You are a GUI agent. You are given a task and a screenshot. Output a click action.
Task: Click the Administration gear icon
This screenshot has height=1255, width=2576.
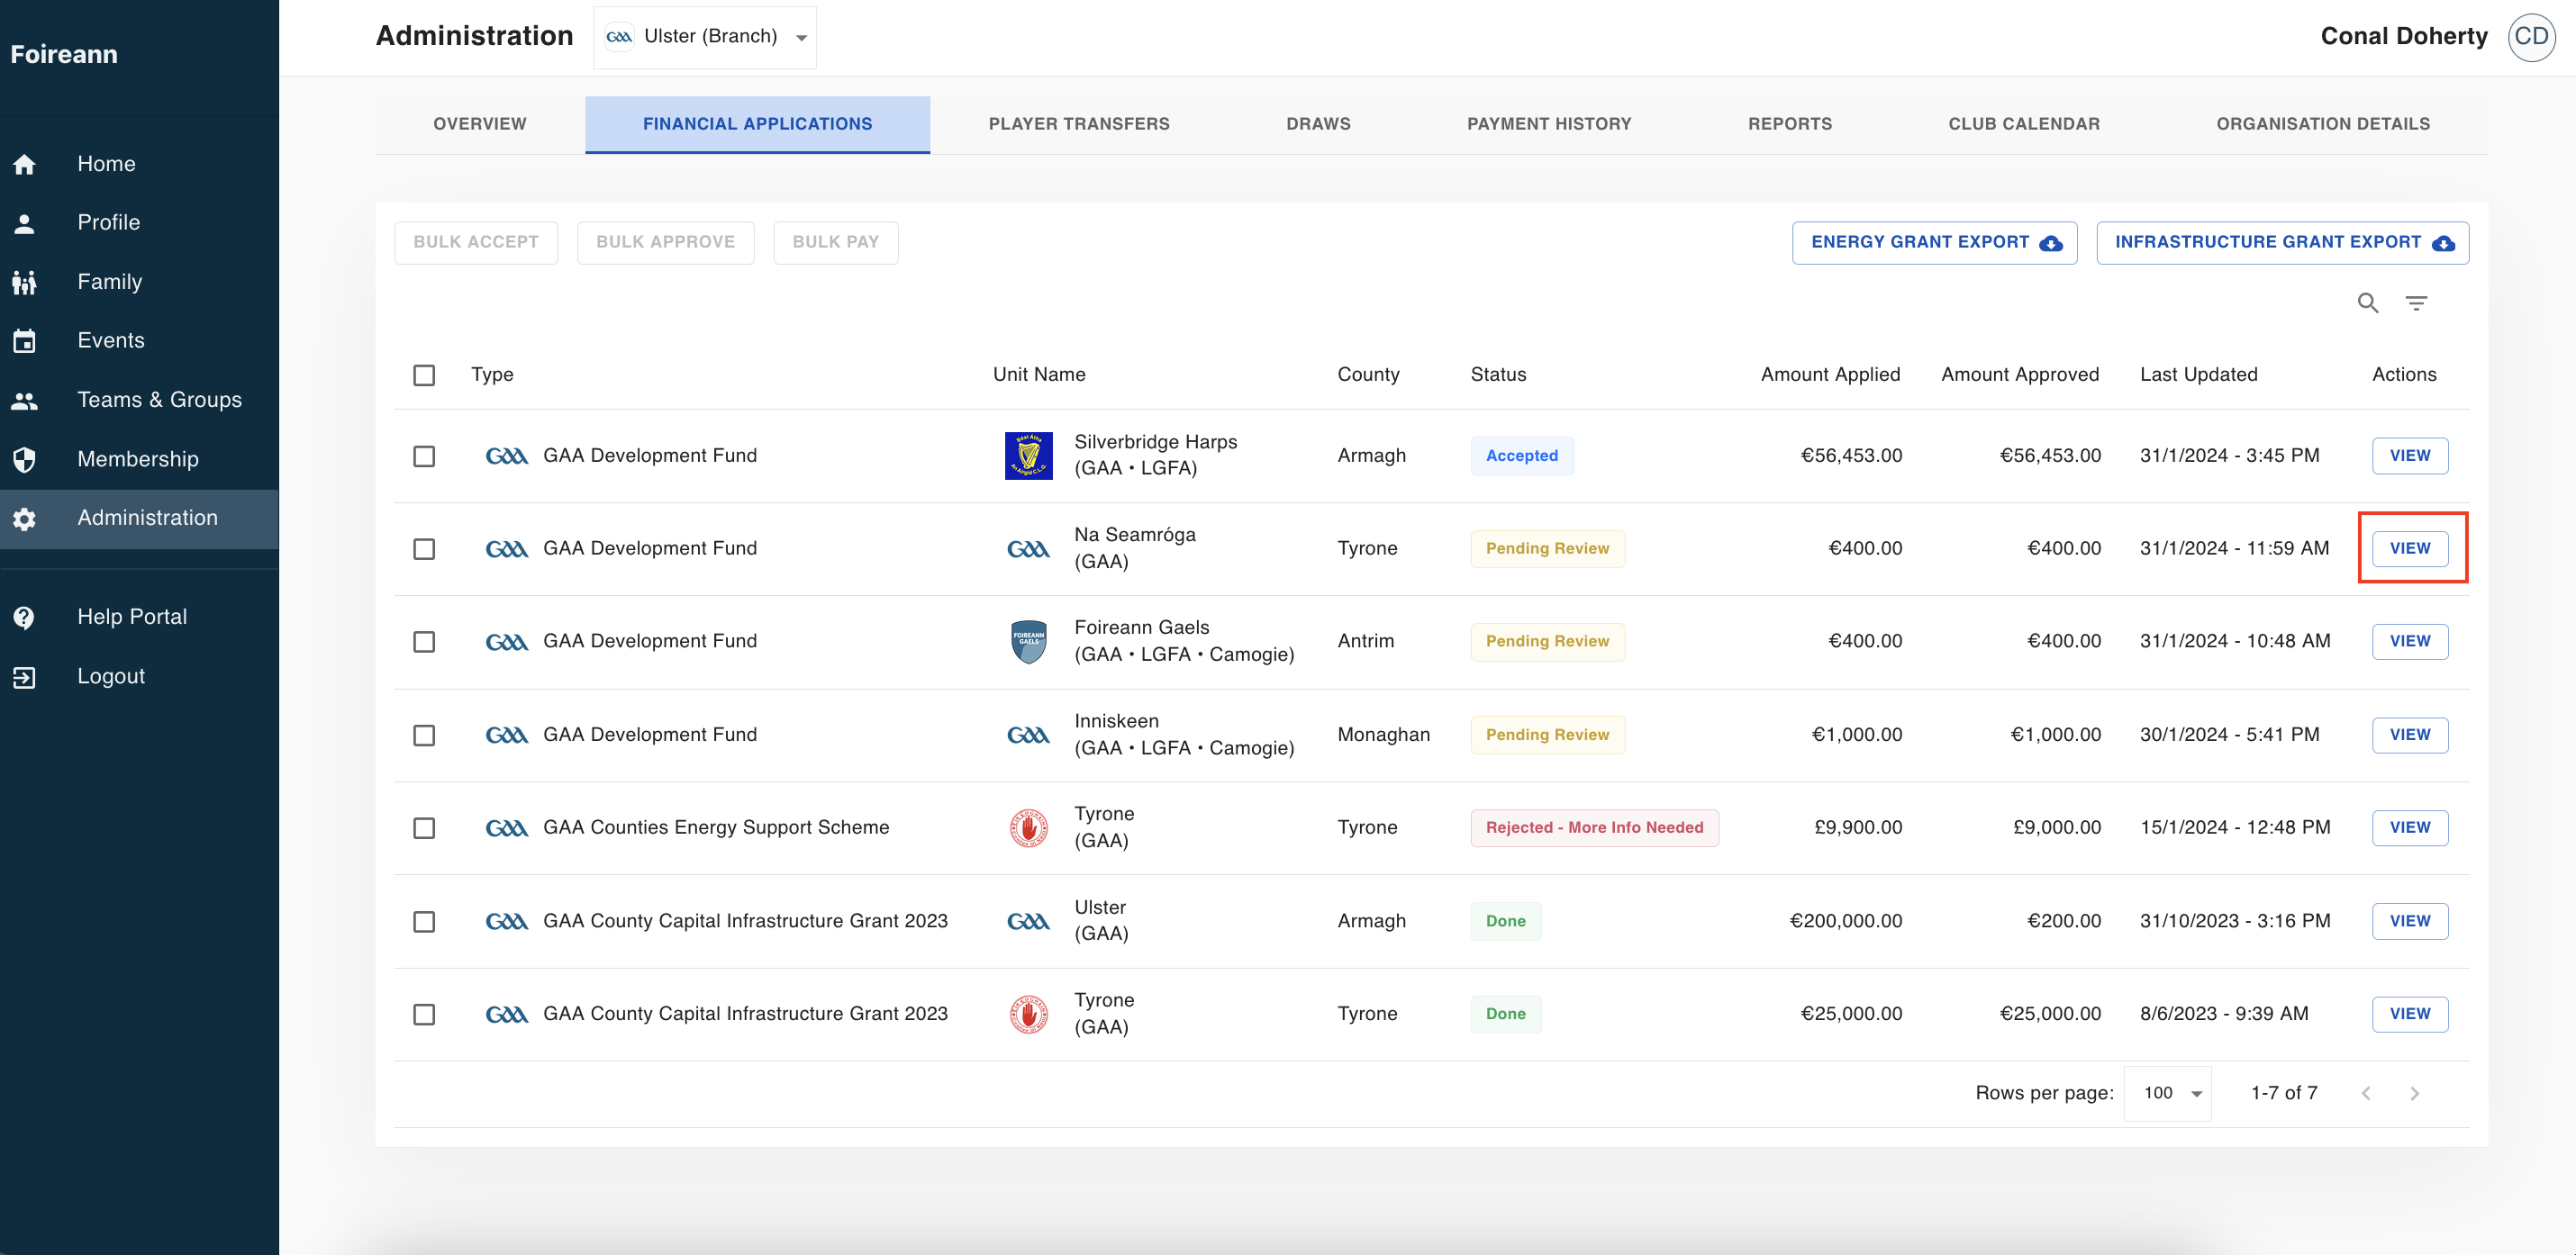coord(25,519)
